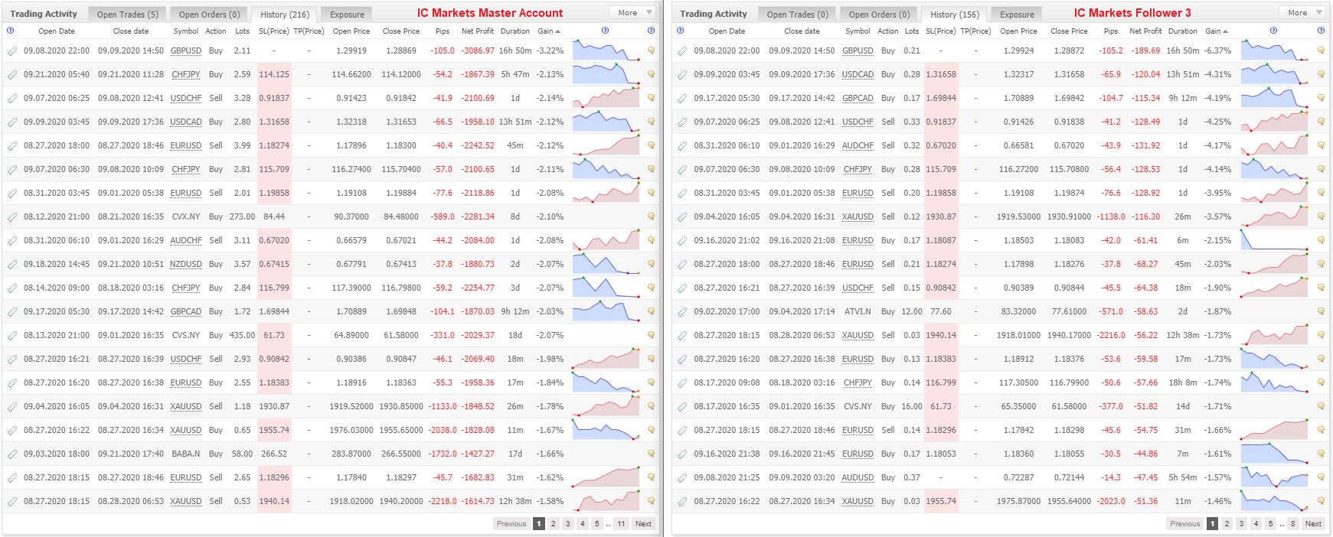1333x537 pixels.
Task: Go to page 8 in Follower 3 pagination
Action: [1293, 524]
